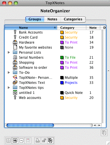Click the add new note plus icon
This screenshot has width=110, height=145.
pos(15,141)
